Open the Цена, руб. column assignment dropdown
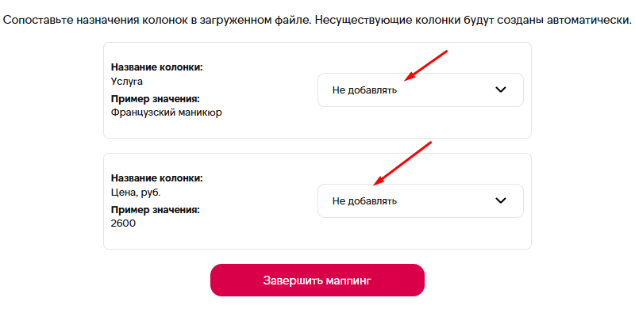The width and height of the screenshot is (635, 313). point(421,200)
